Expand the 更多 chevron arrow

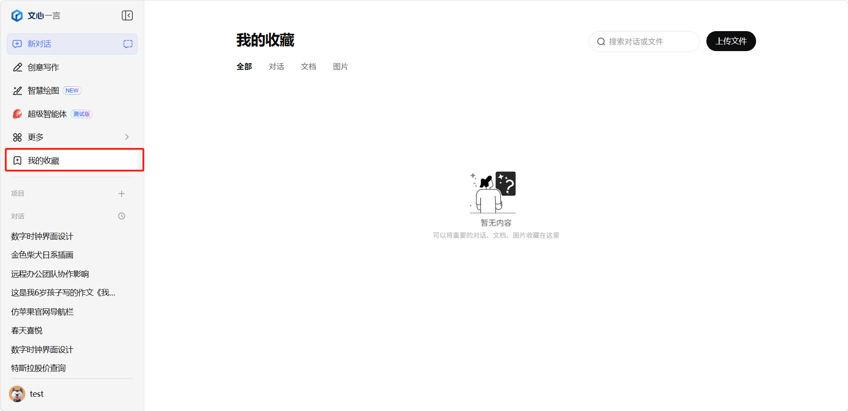(x=127, y=137)
